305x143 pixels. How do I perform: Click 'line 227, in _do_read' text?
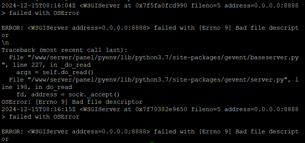coord(52,65)
